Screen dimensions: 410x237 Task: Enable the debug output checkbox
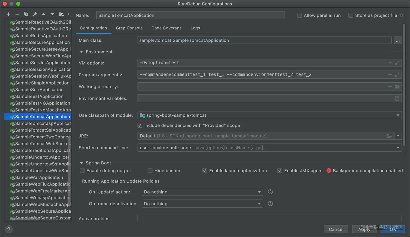82,171
